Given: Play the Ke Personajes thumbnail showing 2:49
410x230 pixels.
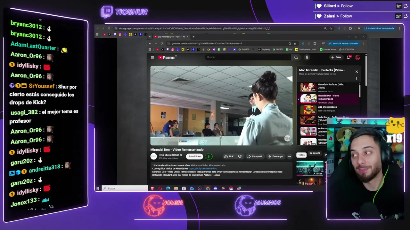Looking at the screenshot, I should pos(308,131).
